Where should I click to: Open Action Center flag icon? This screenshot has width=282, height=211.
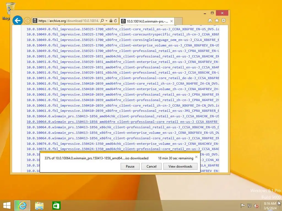tap(243, 206)
